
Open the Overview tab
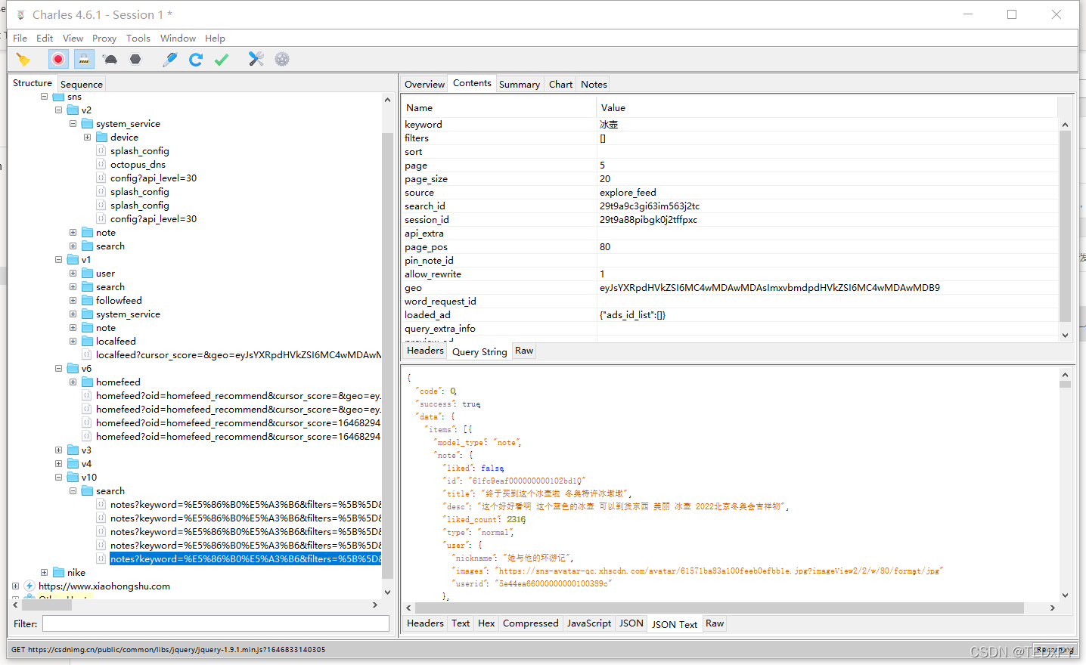click(424, 84)
